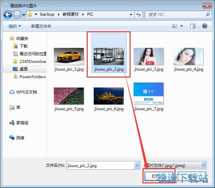
Task: Click the jisuxz_pic_7.jpg file name
Action: click(149, 109)
